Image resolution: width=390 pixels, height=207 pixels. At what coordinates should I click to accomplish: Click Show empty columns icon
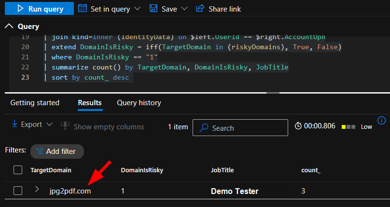pos(65,126)
